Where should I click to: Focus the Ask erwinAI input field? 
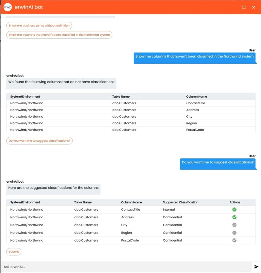[x=126, y=267]
